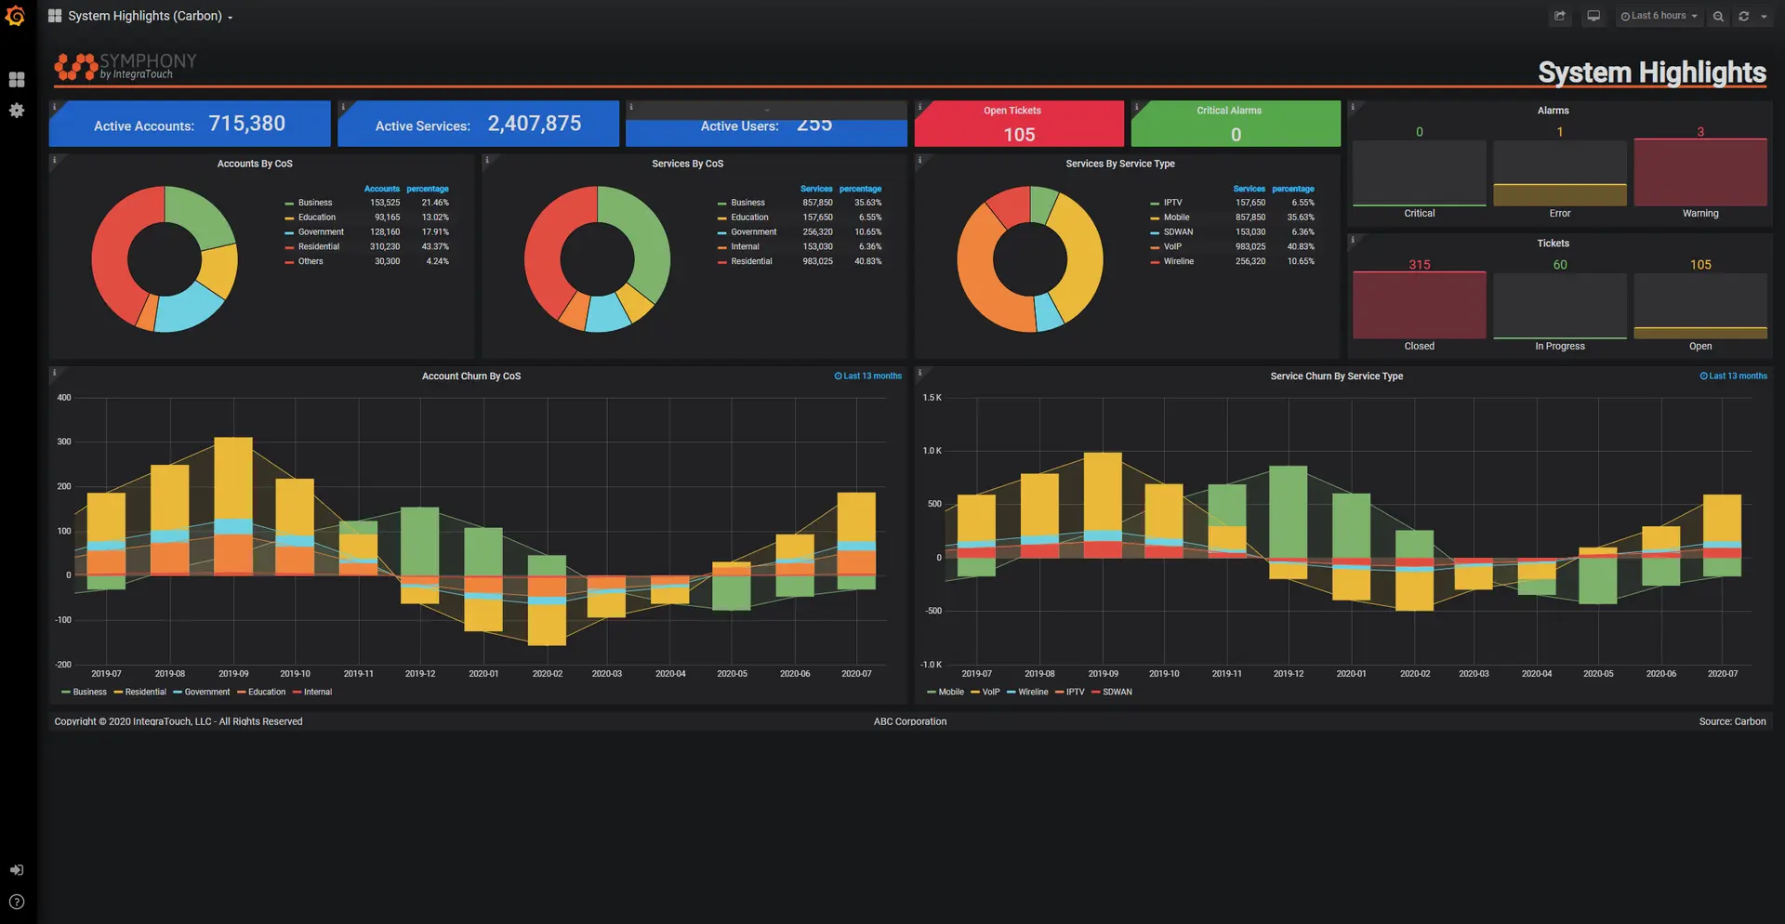
Task: Expand the Last 6 hours time picker
Action: coord(1659,16)
